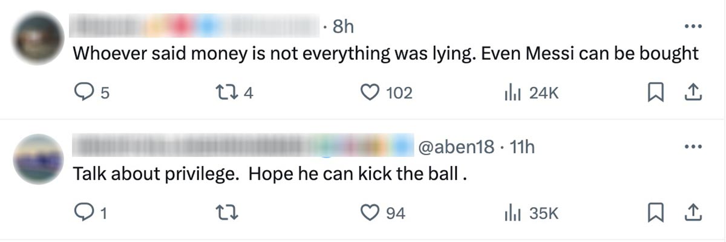Image resolution: width=726 pixels, height=242 pixels.
Task: Retweet the Messi can be bought tweet
Action: point(226,93)
